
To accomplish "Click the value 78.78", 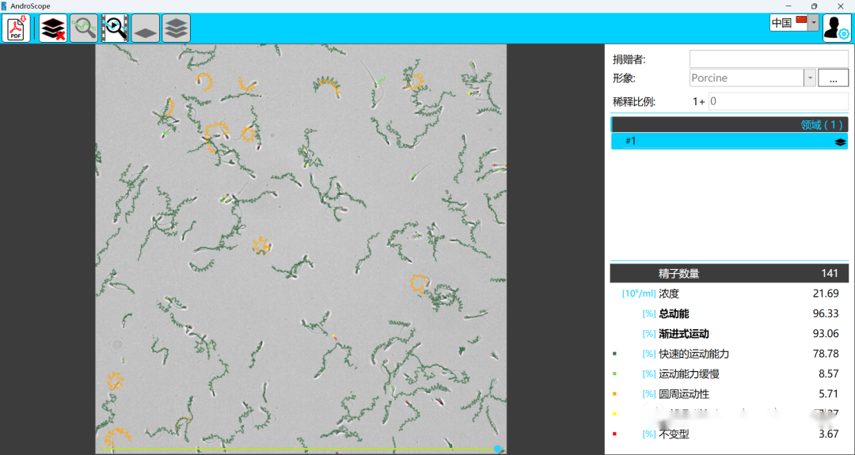I will 826,354.
